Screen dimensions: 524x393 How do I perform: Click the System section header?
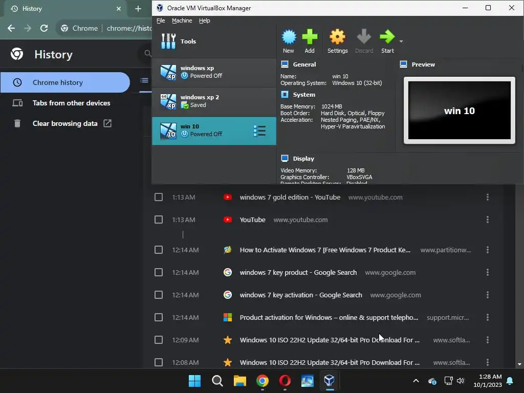[304, 95]
